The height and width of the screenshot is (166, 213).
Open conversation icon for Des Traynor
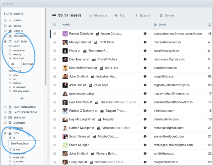pos(145,59)
